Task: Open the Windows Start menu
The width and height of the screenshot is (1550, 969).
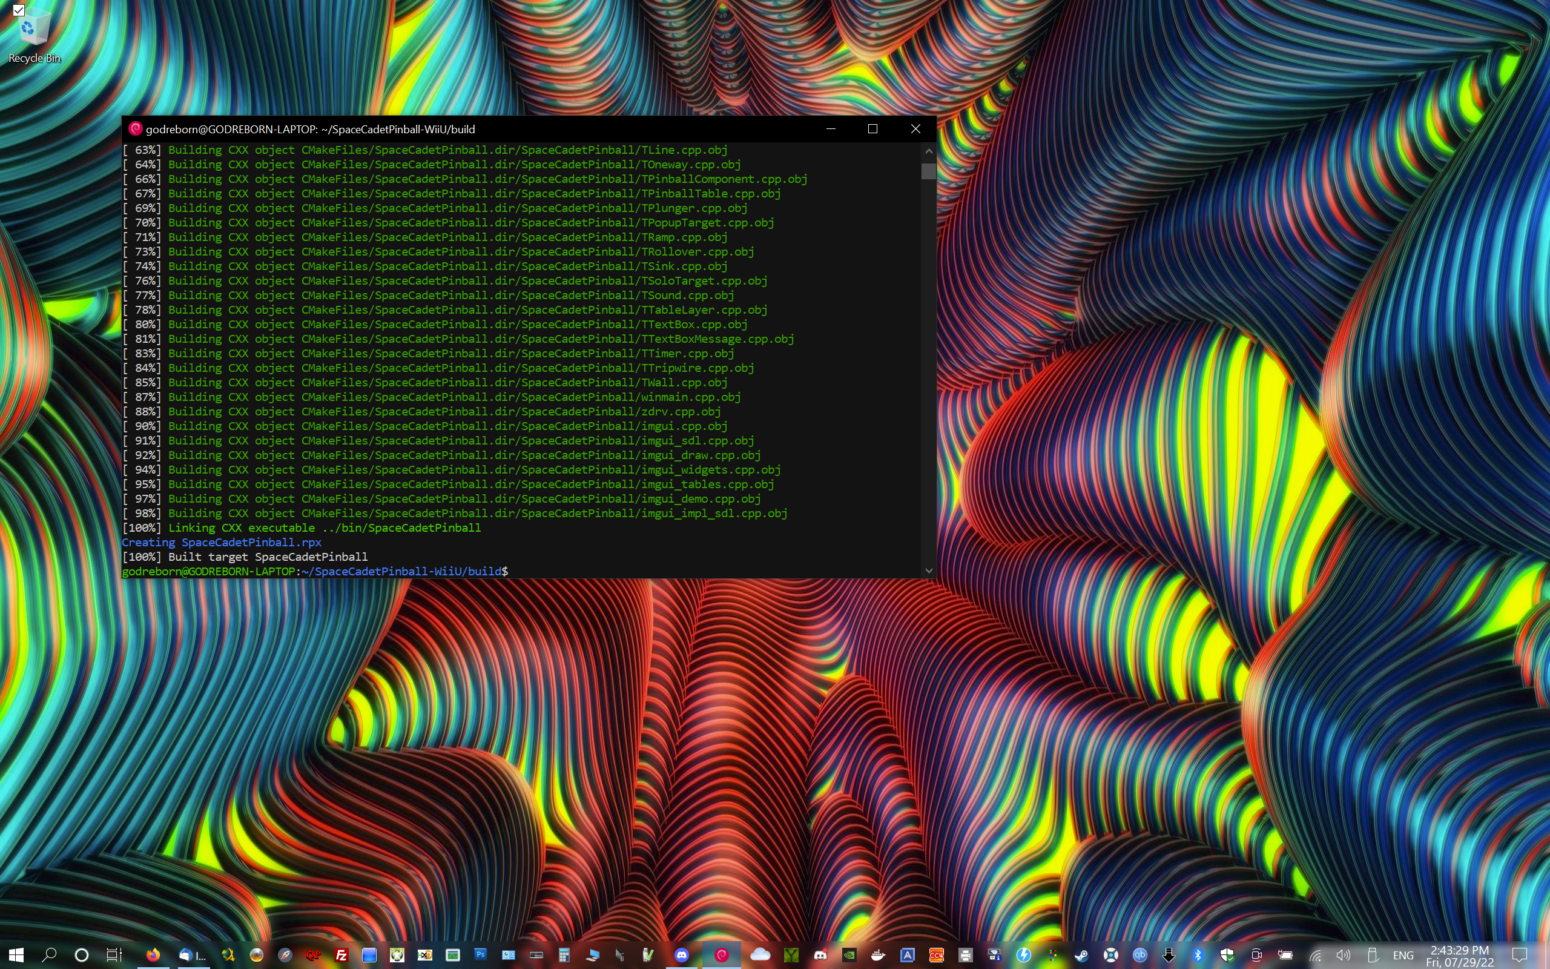Action: tap(16, 955)
